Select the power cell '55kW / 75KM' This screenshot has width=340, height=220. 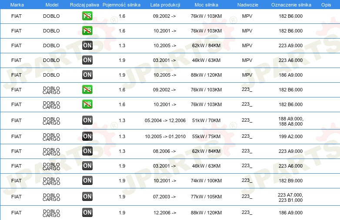pos(206,136)
